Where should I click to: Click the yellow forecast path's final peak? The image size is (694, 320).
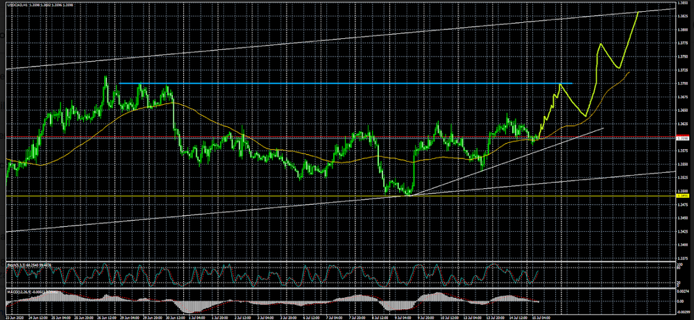click(638, 12)
